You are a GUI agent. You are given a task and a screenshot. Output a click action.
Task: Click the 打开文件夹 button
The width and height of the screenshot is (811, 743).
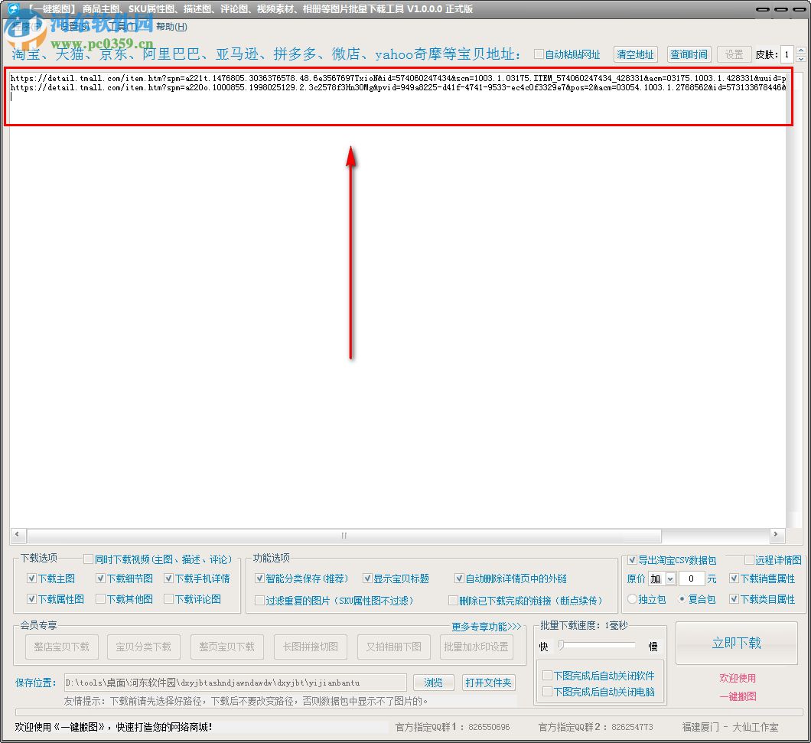tap(488, 682)
